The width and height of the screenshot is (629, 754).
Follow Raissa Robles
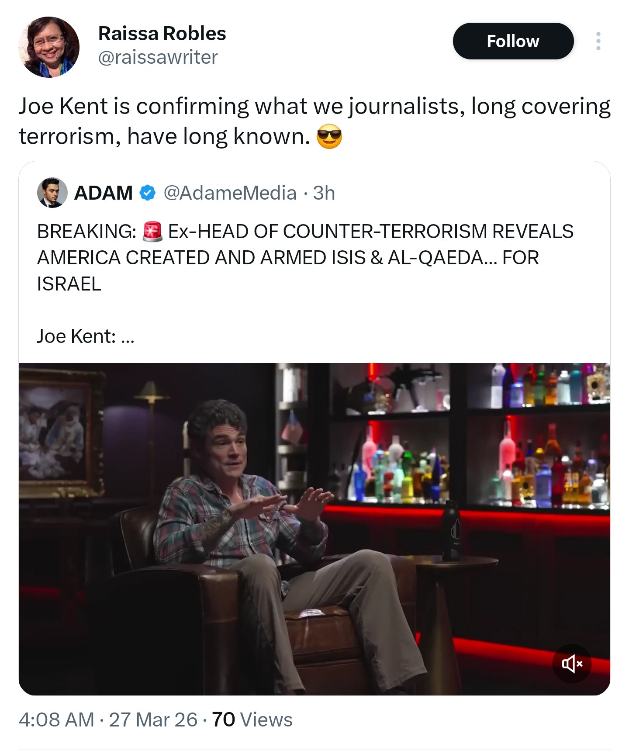click(513, 41)
